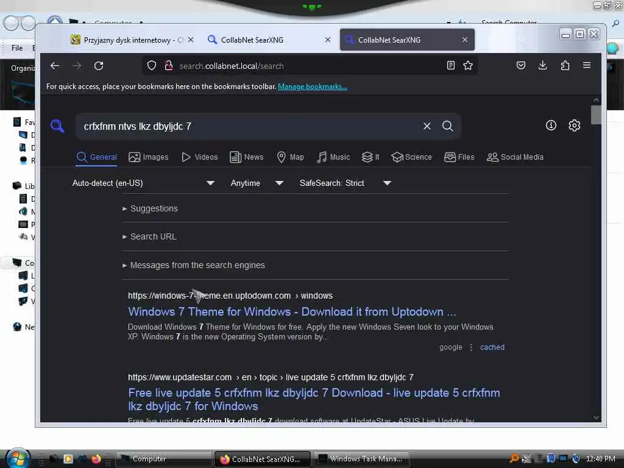Screen dimensions: 624x468
Task: Submit search with the magnifier button
Action: (x=448, y=126)
